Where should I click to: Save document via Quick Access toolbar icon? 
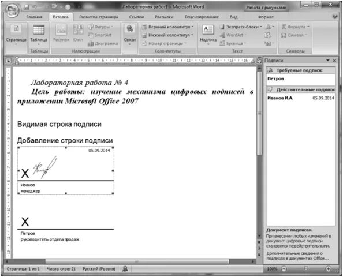[27, 8]
